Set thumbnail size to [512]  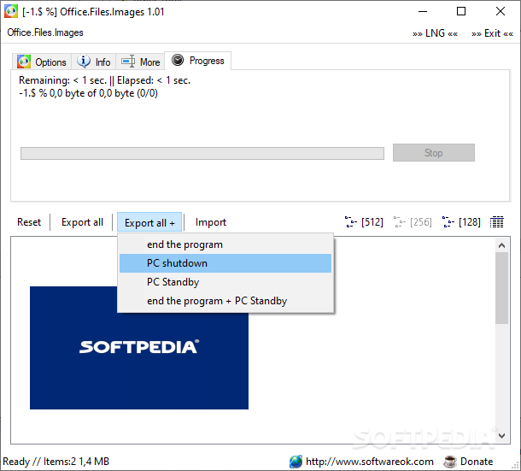click(364, 222)
